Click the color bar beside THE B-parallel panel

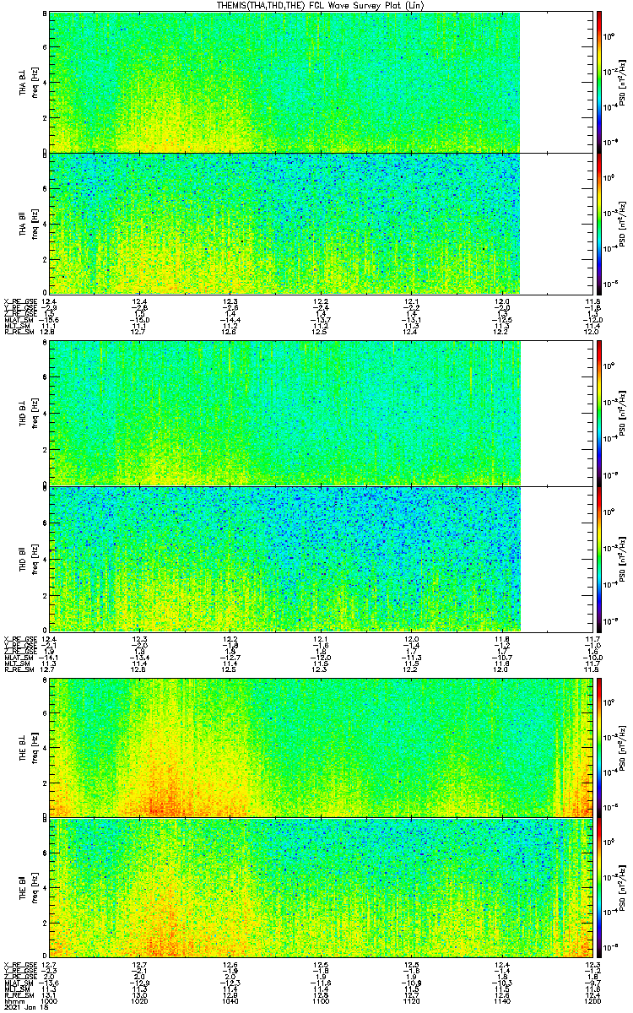point(598,888)
